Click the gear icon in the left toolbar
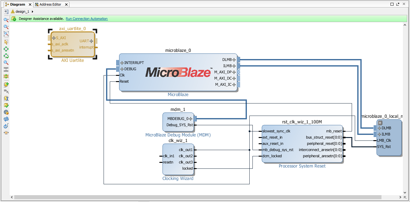410x202 pixels. click(x=6, y=112)
